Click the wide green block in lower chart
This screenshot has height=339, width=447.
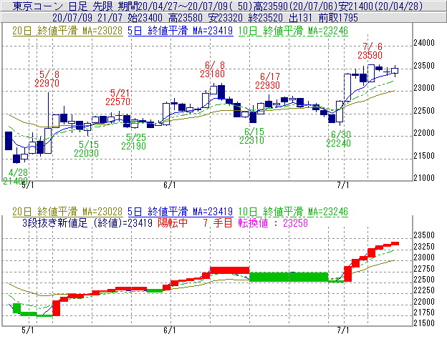point(289,277)
